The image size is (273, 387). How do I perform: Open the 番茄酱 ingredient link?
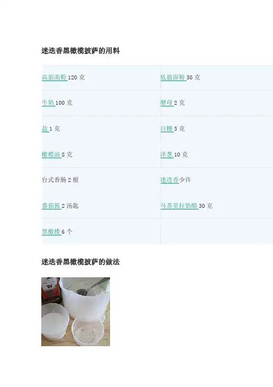(x=51, y=206)
